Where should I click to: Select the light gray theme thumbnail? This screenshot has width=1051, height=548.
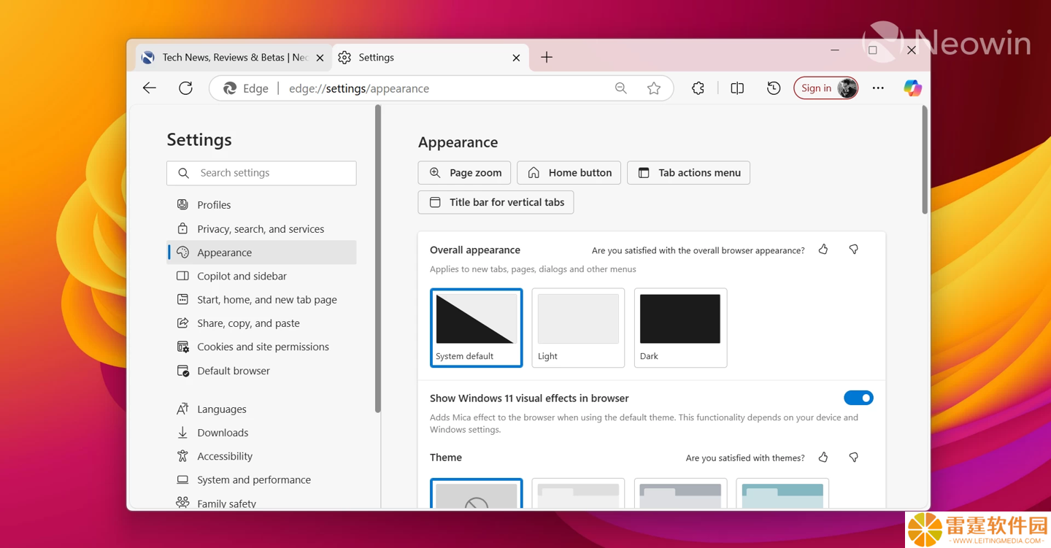click(578, 494)
